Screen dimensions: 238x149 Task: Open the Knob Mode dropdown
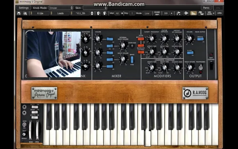(61, 8)
